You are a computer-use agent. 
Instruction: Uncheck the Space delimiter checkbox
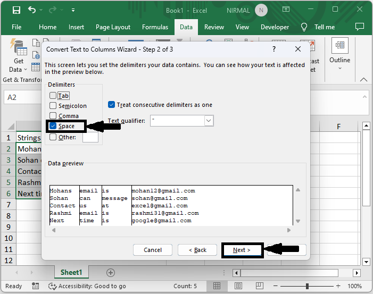coord(53,126)
